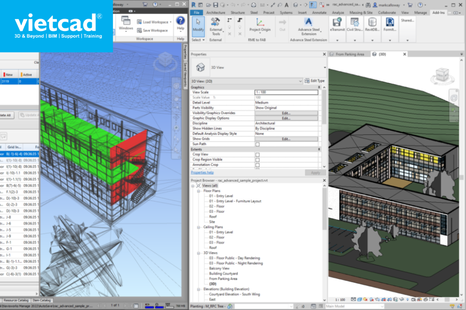Click the View Scale value field
This screenshot has height=310, width=466.
(x=286, y=92)
